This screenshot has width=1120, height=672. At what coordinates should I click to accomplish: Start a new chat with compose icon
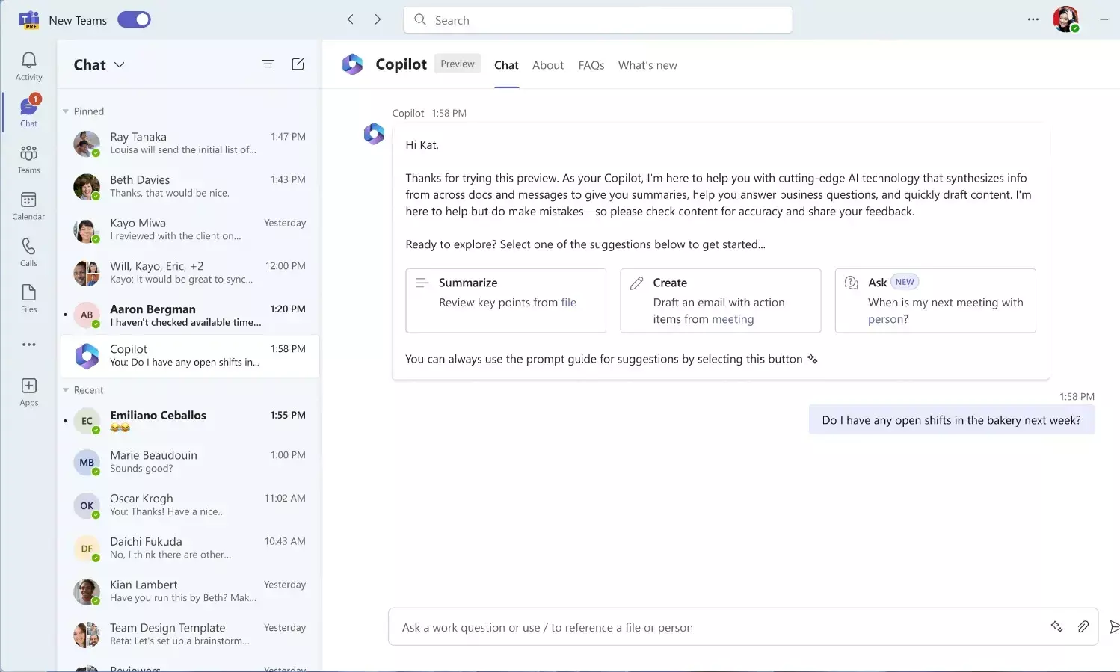(298, 64)
